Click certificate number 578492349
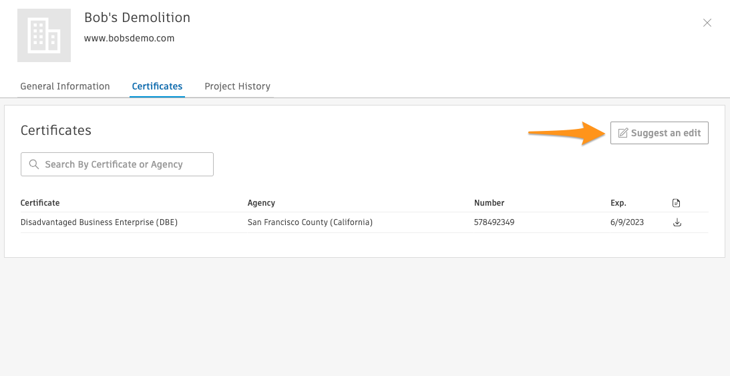This screenshot has height=376, width=730. pyautogui.click(x=496, y=222)
